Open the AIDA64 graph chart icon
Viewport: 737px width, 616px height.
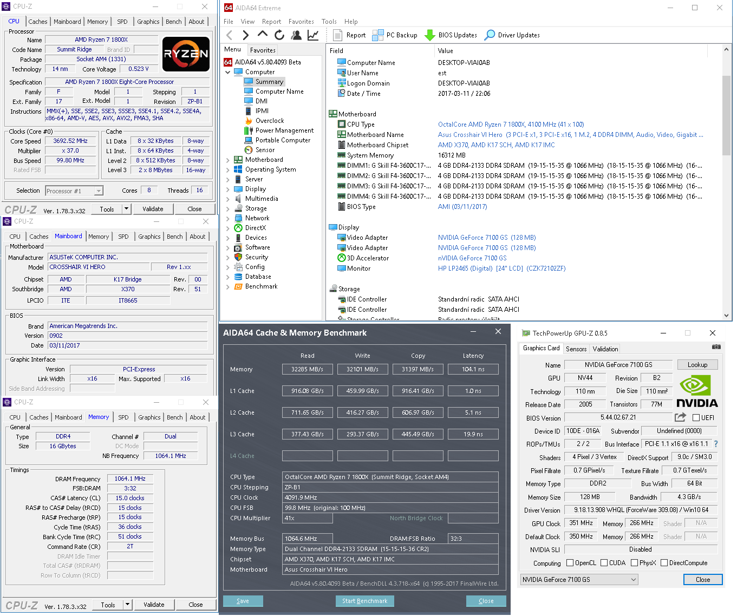[x=313, y=35]
